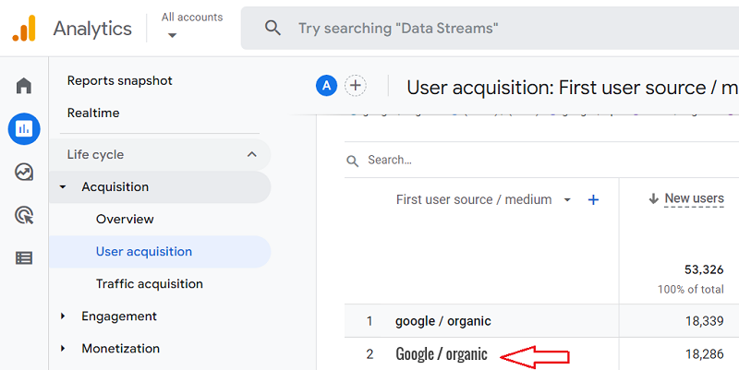
Task: Open the Explore icon in sidebar
Action: 24,173
